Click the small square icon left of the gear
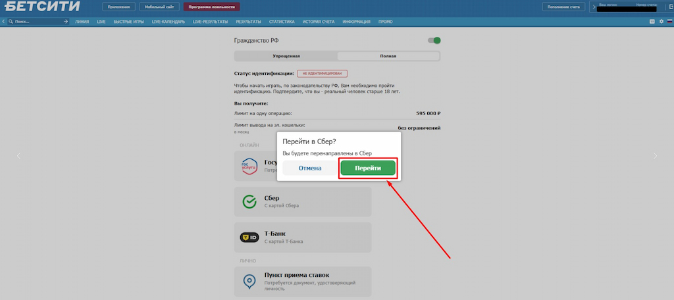The height and width of the screenshot is (300, 674). [x=652, y=21]
